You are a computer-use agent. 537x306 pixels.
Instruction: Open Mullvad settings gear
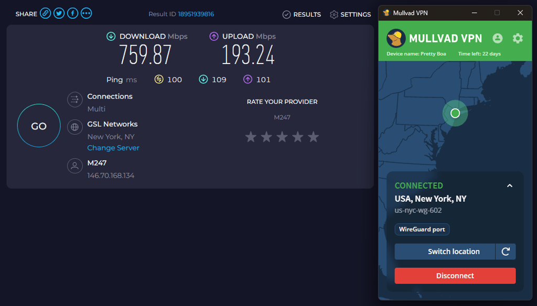pos(518,38)
